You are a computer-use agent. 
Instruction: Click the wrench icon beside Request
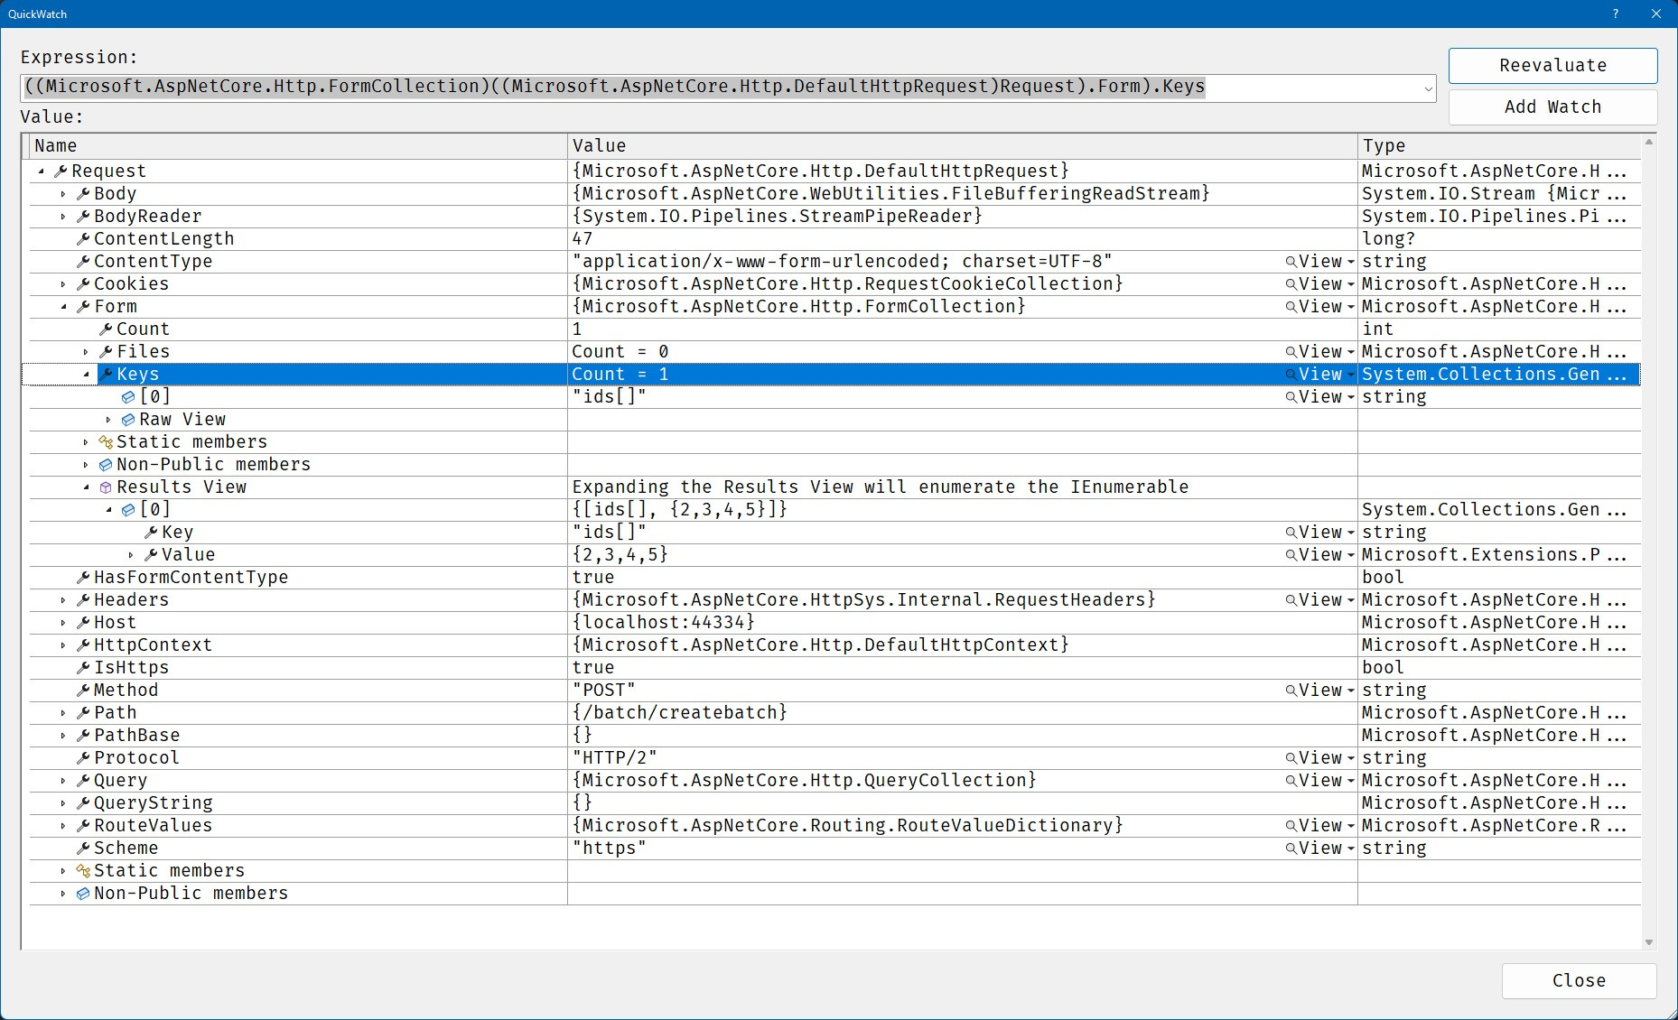click(61, 172)
